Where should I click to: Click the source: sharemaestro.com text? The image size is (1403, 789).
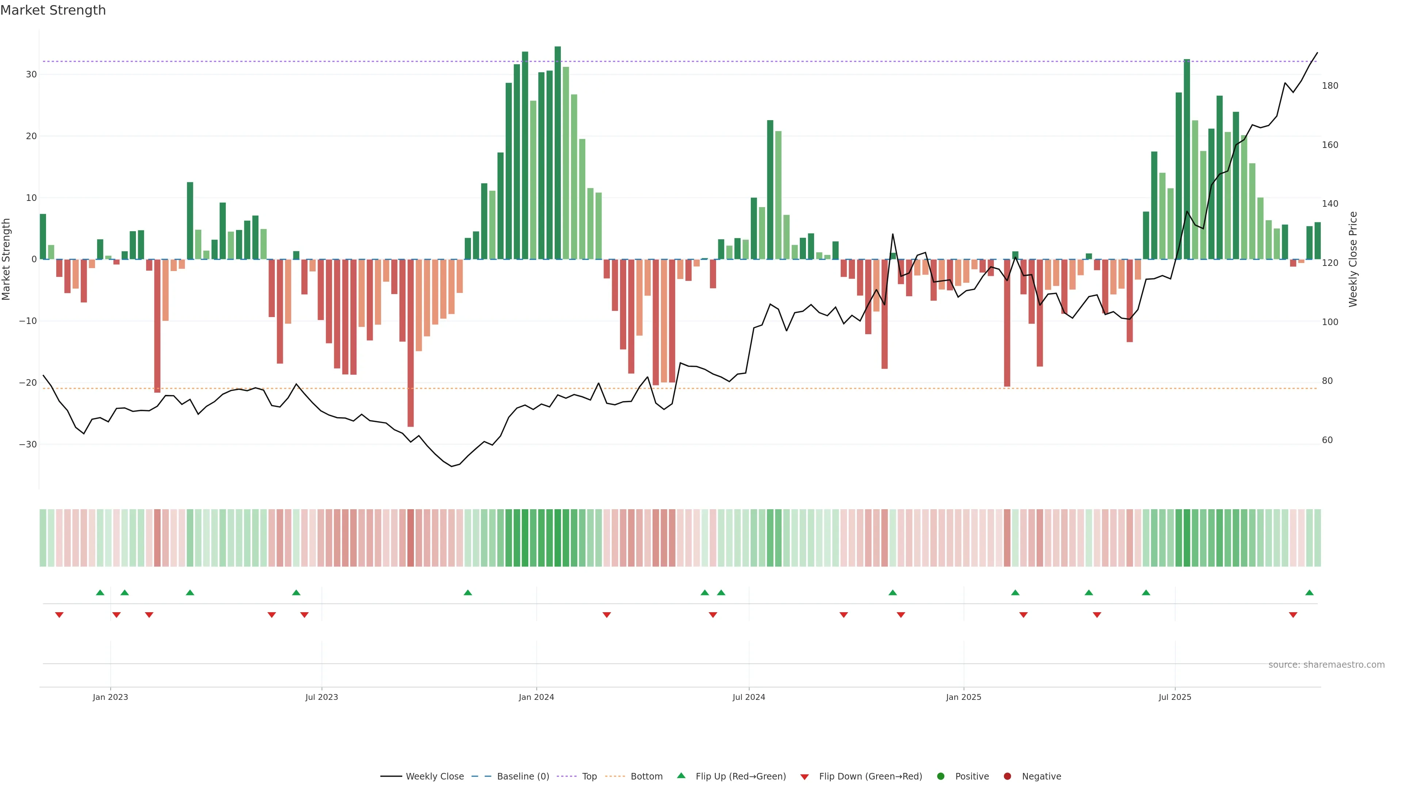point(1326,665)
